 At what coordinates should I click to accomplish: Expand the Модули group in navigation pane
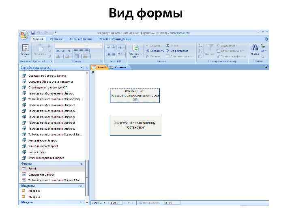pos(81,202)
